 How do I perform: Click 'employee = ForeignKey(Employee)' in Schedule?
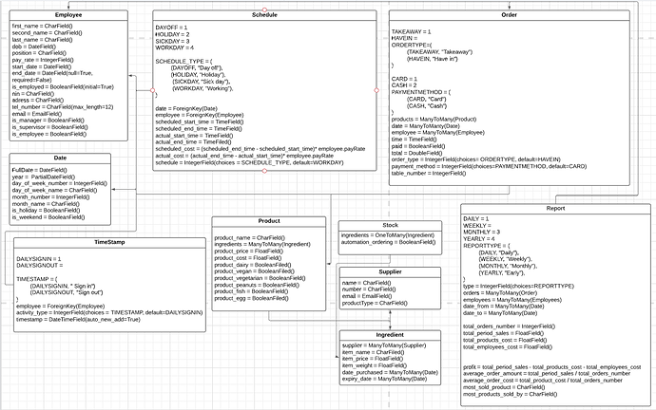[200, 115]
